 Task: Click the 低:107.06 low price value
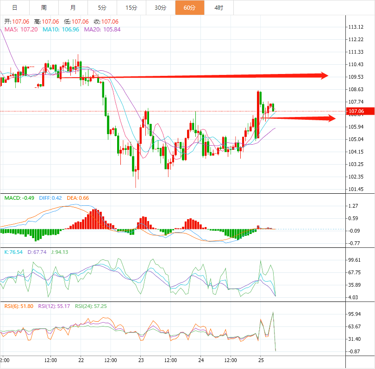click(76, 22)
